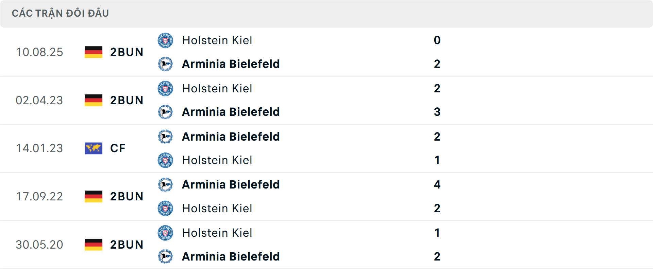
Task: Click the German flag in the 30.05.20 row
Action: point(93,245)
